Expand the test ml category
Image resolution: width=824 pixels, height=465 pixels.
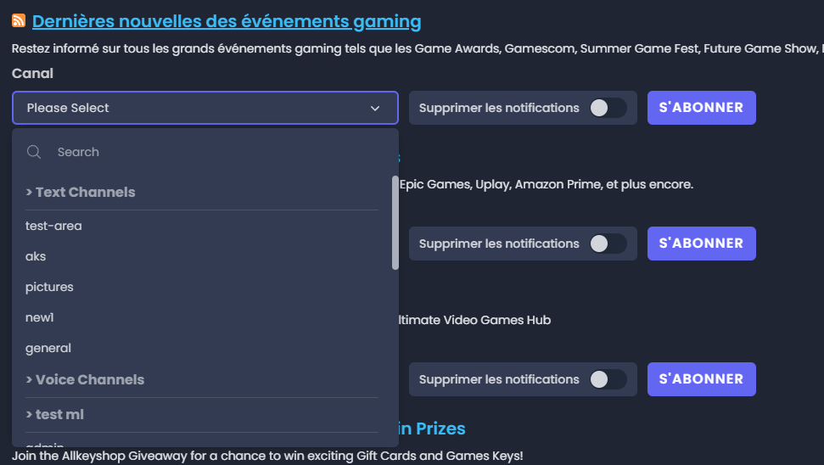pyautogui.click(x=55, y=415)
